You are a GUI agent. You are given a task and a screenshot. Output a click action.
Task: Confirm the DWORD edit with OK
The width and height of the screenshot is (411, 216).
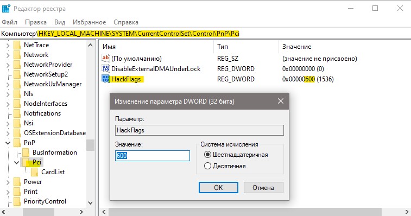pyautogui.click(x=218, y=188)
